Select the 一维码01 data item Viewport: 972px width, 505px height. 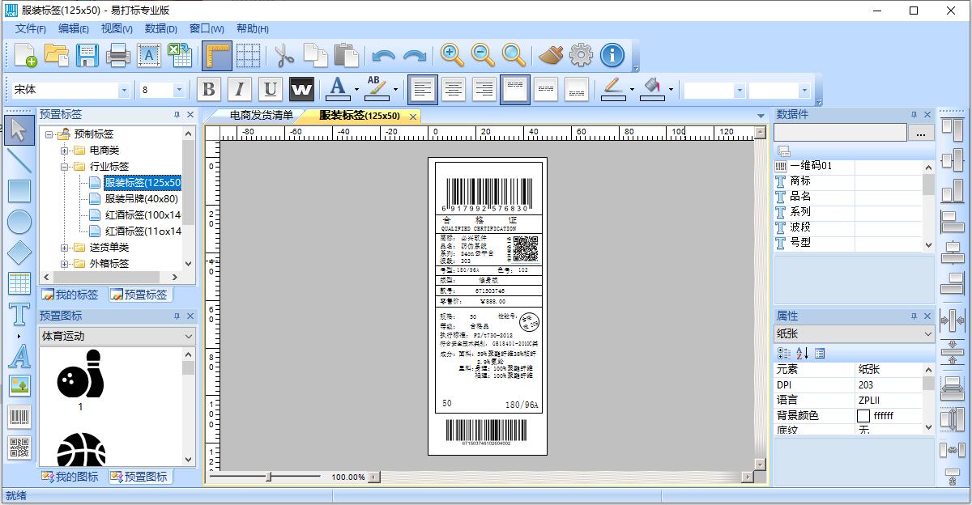pyautogui.click(x=811, y=166)
